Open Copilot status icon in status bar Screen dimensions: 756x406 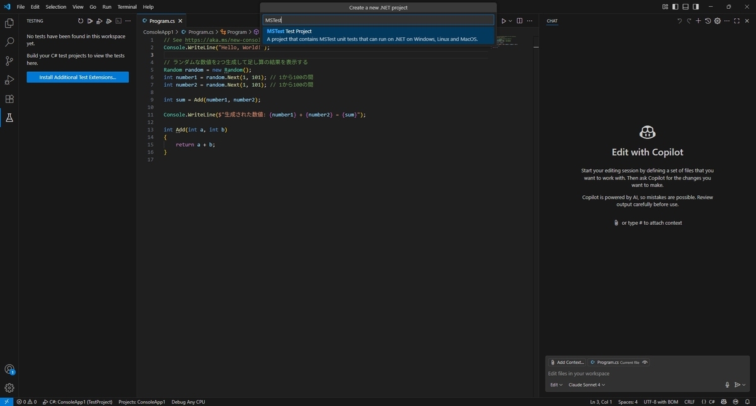[724, 402]
